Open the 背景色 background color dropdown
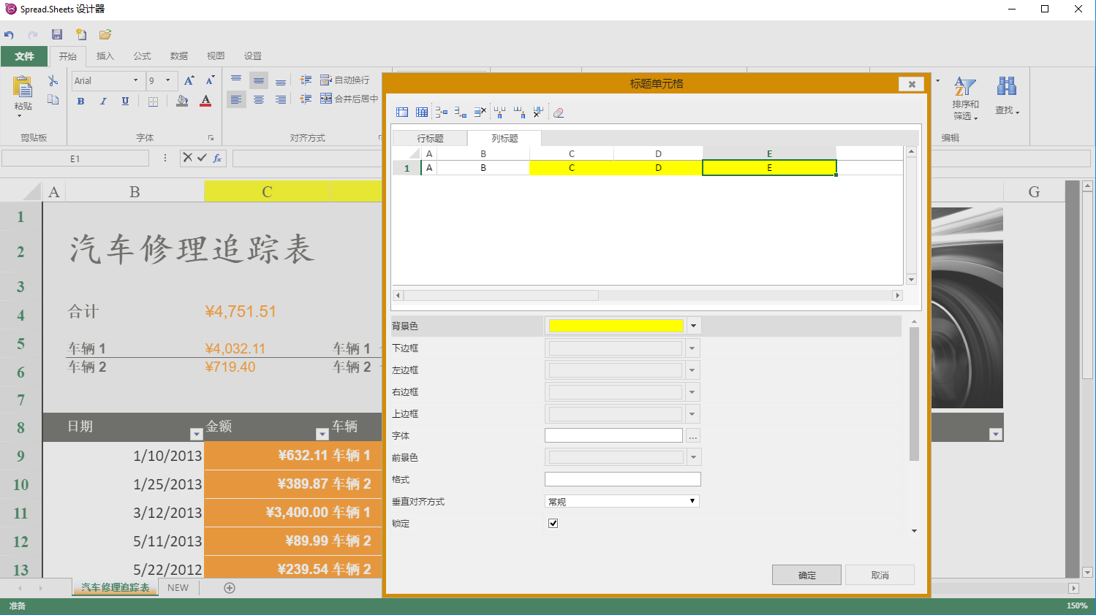 pos(692,325)
